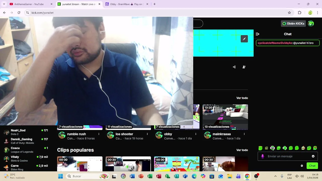Click the Enviar un mensaje input field

(x=288, y=156)
